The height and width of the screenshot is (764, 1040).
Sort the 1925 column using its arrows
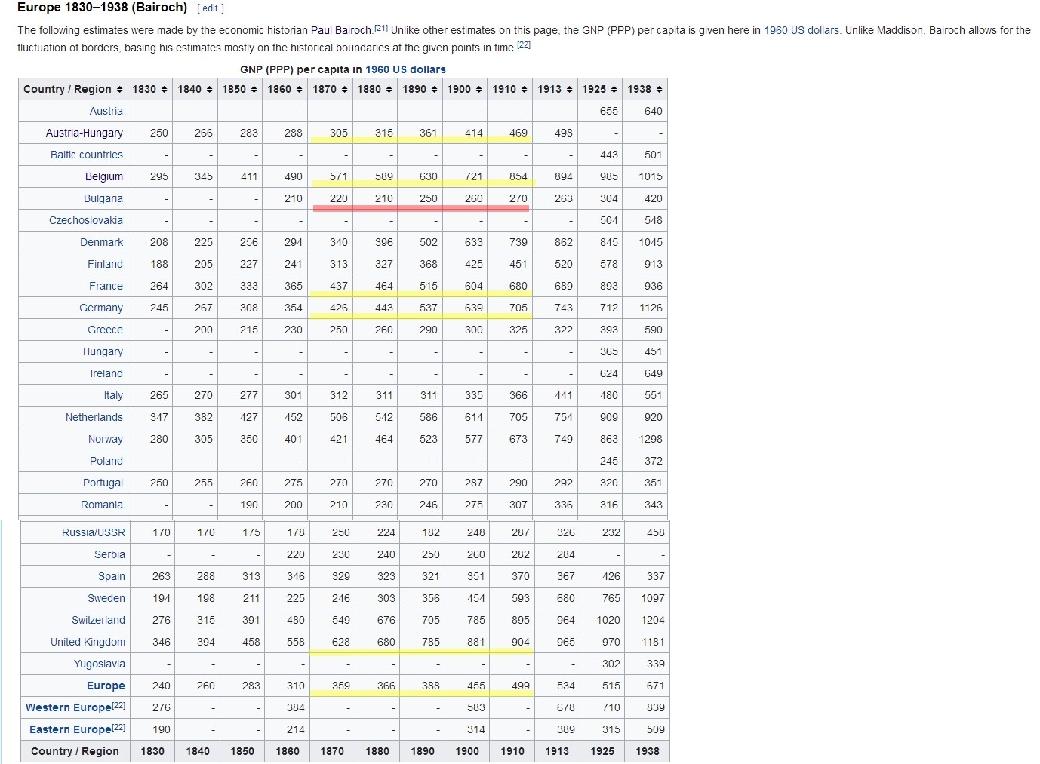point(614,89)
